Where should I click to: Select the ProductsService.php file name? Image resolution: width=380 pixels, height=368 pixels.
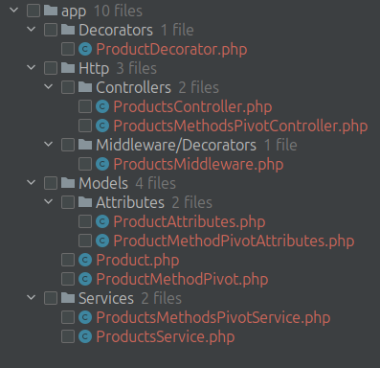coord(166,337)
